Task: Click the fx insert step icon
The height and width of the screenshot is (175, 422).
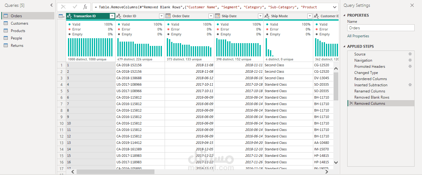Action: coord(85,7)
